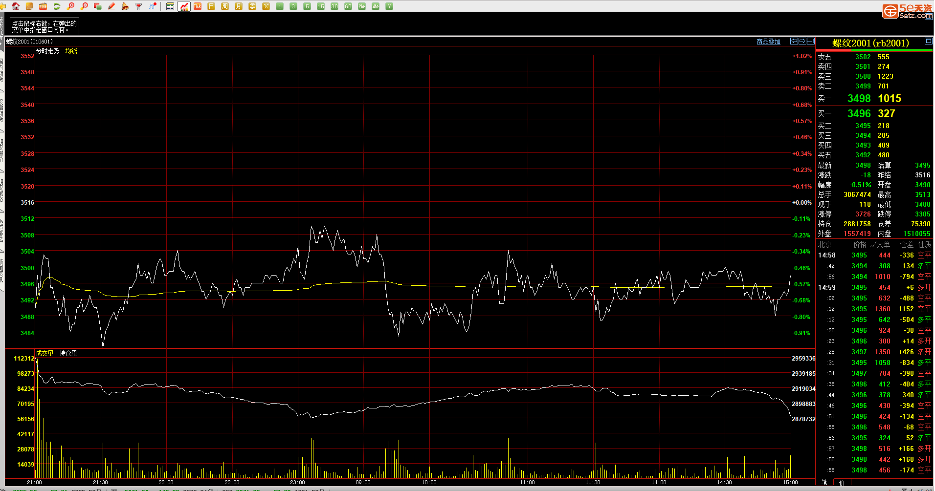This screenshot has height=491, width=935.
Task: Click the 23:00 time axis label
Action: click(x=297, y=482)
